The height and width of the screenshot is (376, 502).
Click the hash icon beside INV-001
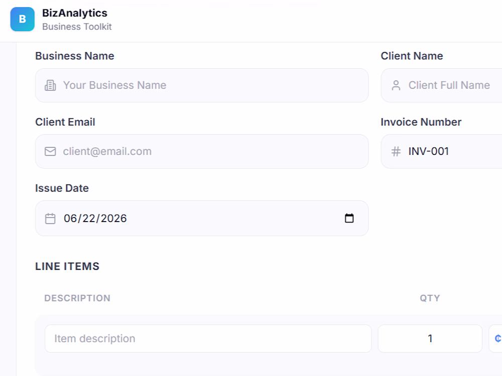[396, 151]
